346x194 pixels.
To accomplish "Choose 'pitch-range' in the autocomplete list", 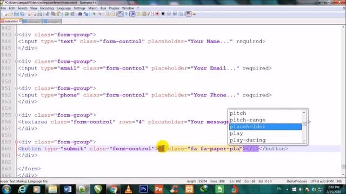I will [x=265, y=120].
